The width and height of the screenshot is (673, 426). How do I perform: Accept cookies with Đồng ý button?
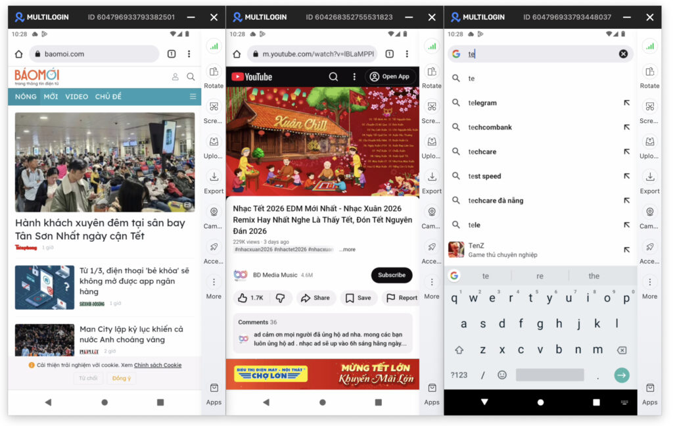coord(122,378)
